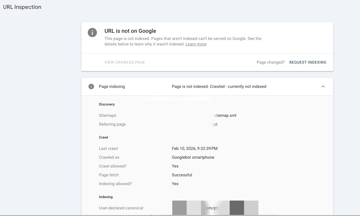Click the "Page indexing" row label
Image resolution: width=360 pixels, height=216 pixels.
[112, 87]
